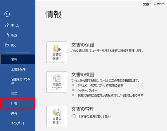Select the 情報 sidebar tab
Image resolution: width=167 pixels, height=131 pixels.
18,59
